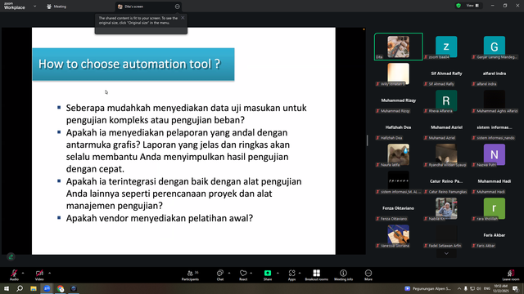The width and height of the screenshot is (524, 294).
Task: Select Ganjar Lanang participant tile
Action: 495,47
